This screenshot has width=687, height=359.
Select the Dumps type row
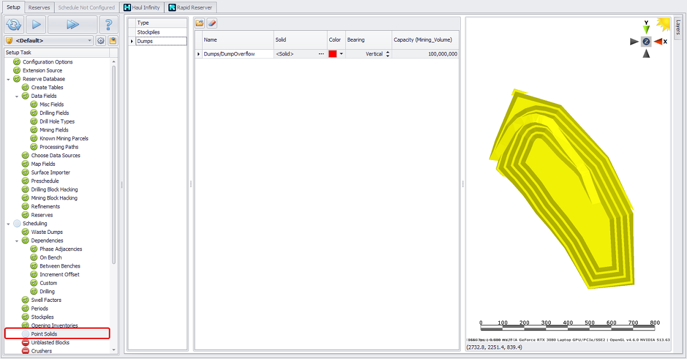[161, 41]
